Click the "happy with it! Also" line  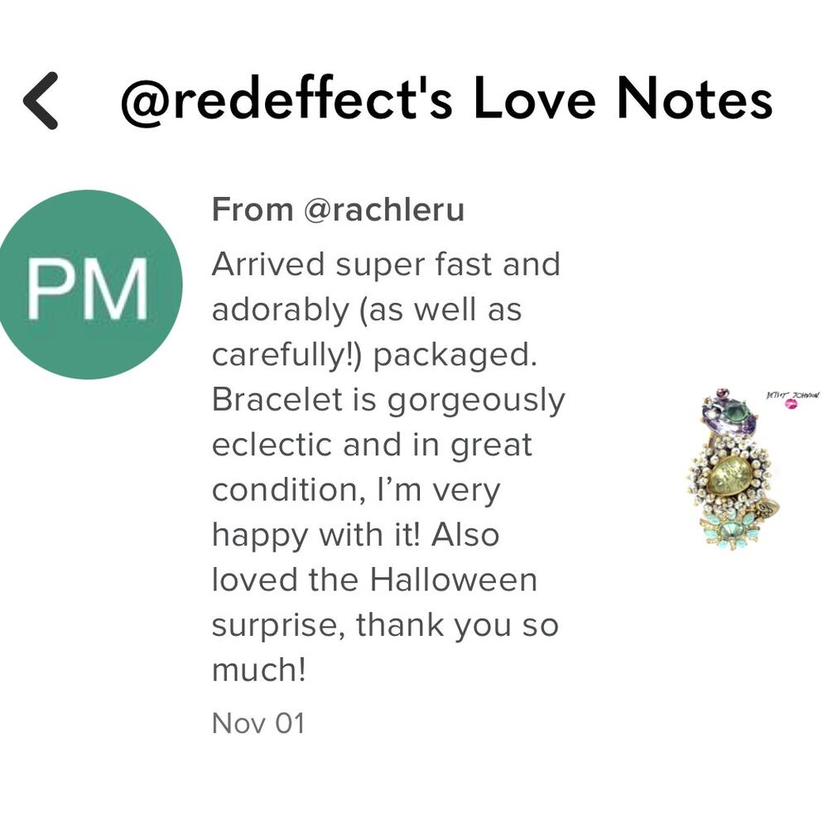[x=356, y=534]
